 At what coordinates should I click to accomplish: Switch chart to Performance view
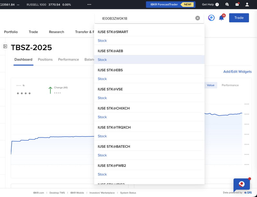[x=230, y=85]
